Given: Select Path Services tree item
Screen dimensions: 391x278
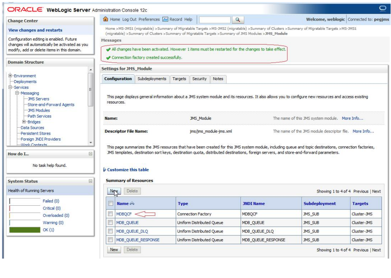Looking at the screenshot, I should 39,116.
